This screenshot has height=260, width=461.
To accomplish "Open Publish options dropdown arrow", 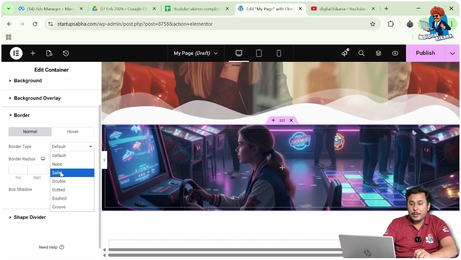I will click(452, 53).
